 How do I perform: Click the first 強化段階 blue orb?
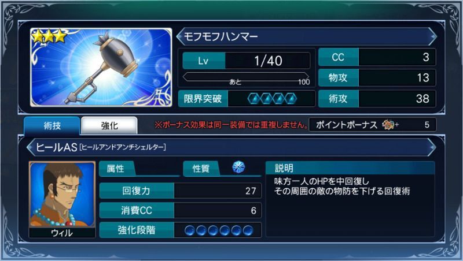(x=190, y=230)
